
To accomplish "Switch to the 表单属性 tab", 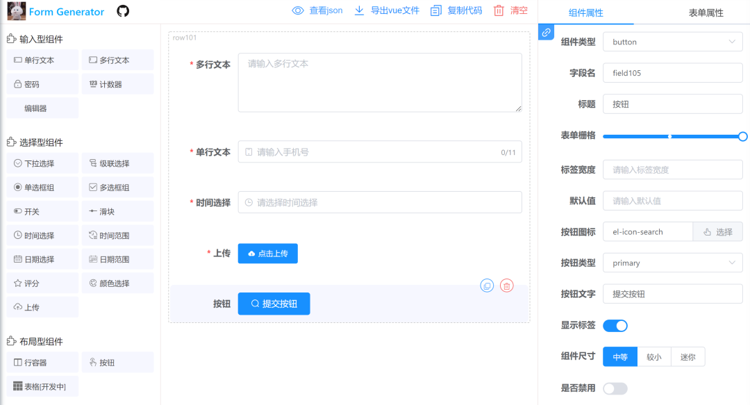I will coord(706,13).
